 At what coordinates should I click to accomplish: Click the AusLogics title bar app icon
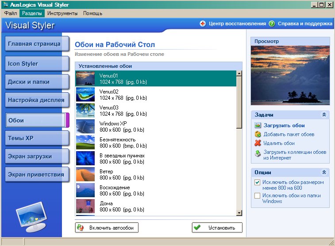[6, 4]
